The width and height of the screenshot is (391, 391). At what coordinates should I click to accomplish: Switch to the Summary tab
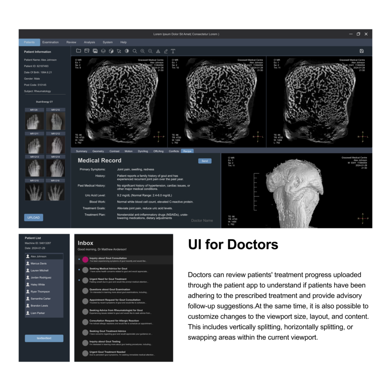(82, 151)
